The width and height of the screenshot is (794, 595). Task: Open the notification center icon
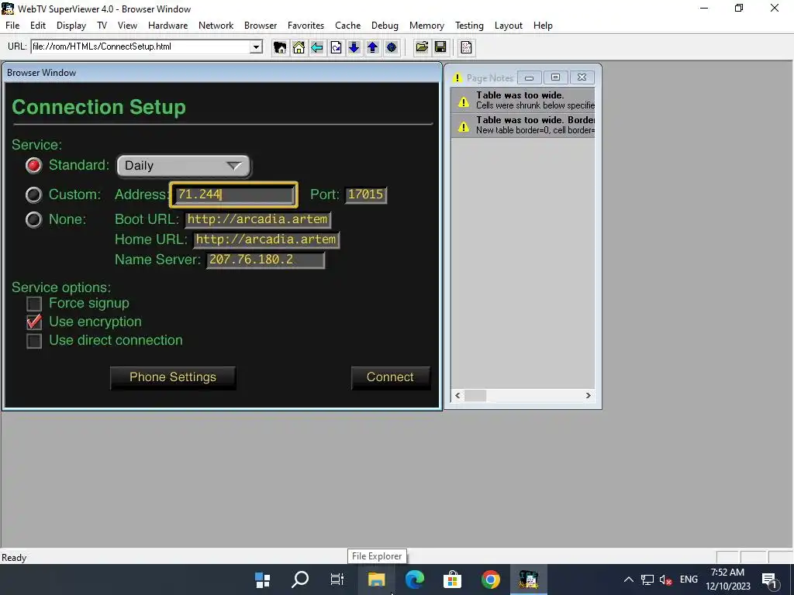coord(770,580)
